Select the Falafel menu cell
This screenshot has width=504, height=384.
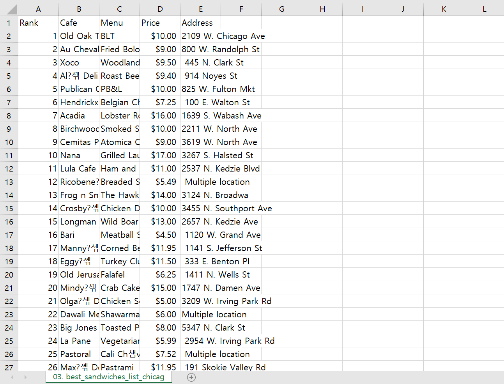click(x=119, y=274)
